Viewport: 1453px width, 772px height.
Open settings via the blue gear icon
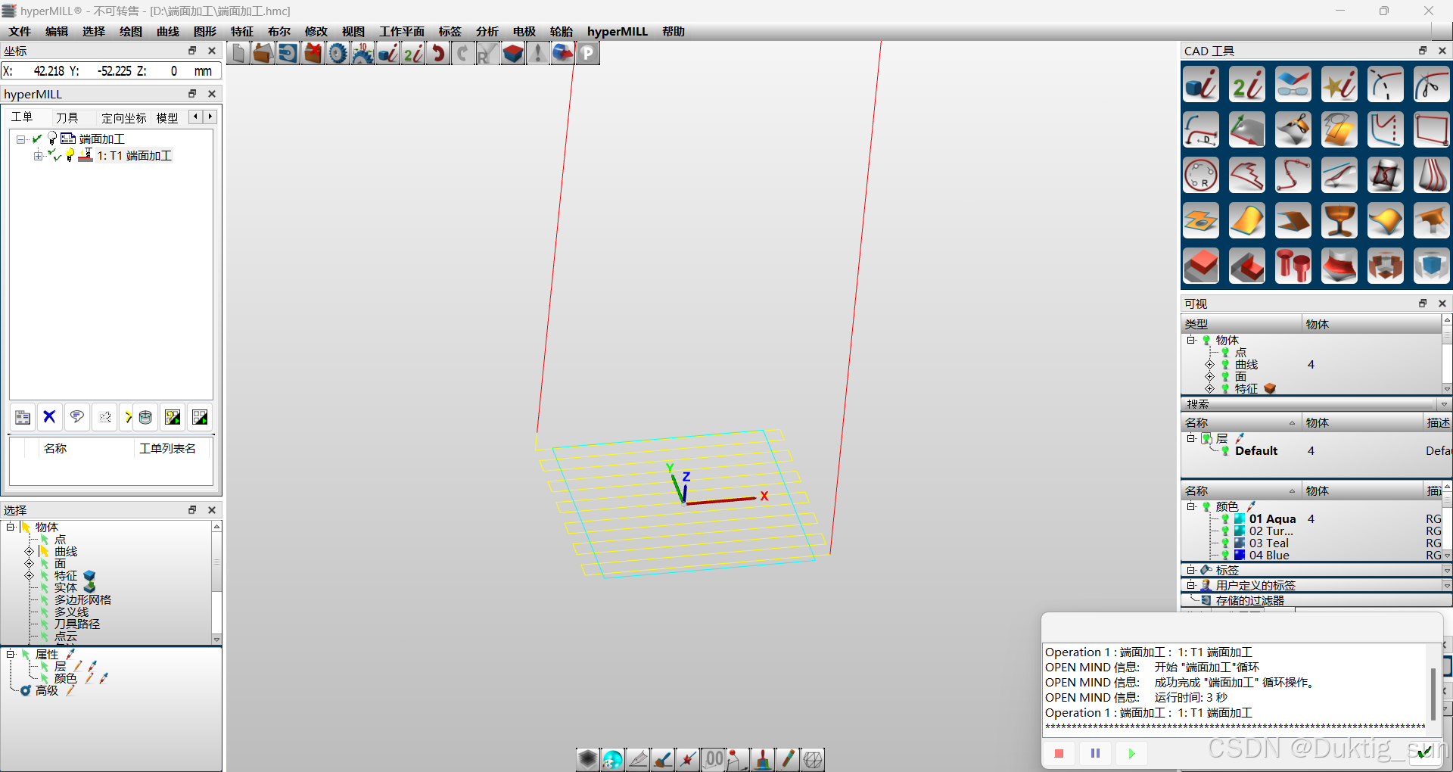[338, 54]
